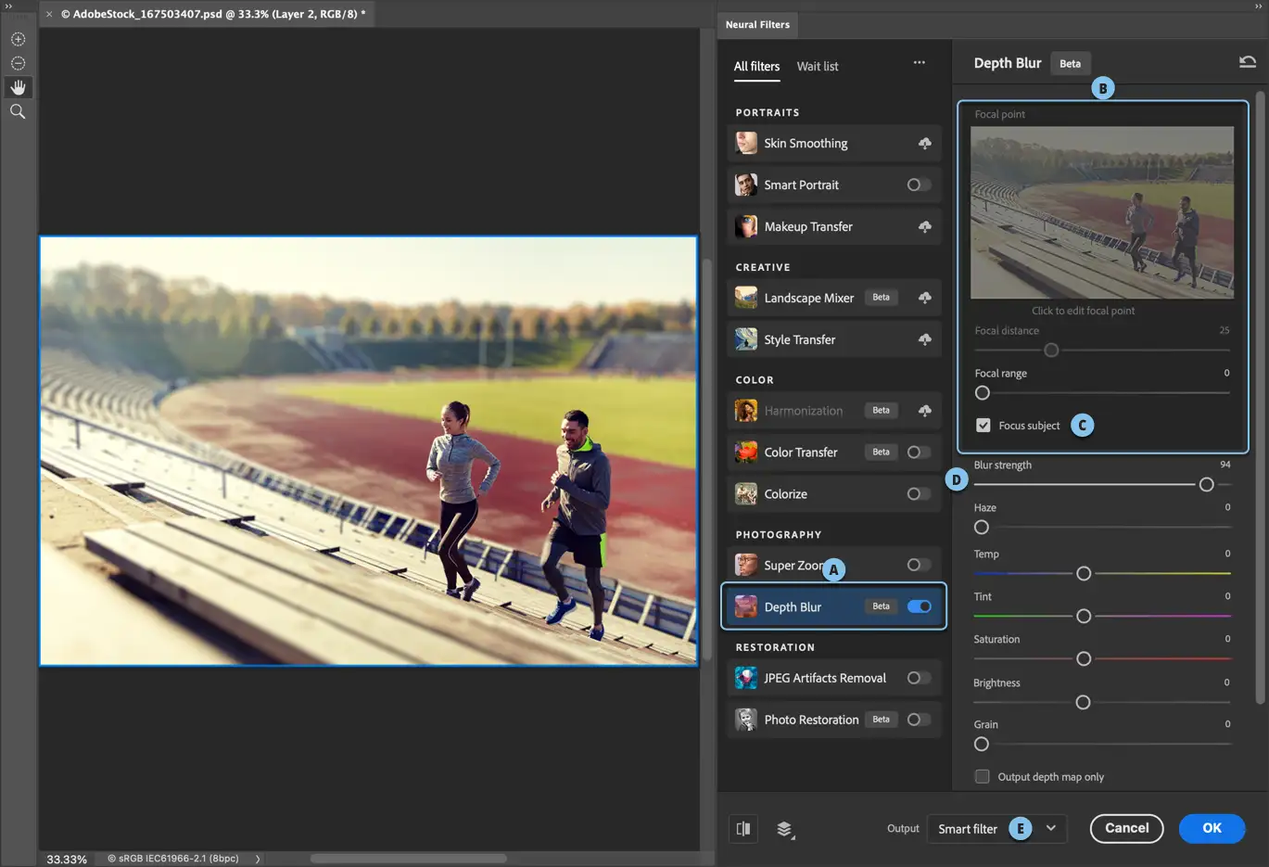The image size is (1269, 867).
Task: Switch to the All filters tab
Action: click(x=756, y=67)
